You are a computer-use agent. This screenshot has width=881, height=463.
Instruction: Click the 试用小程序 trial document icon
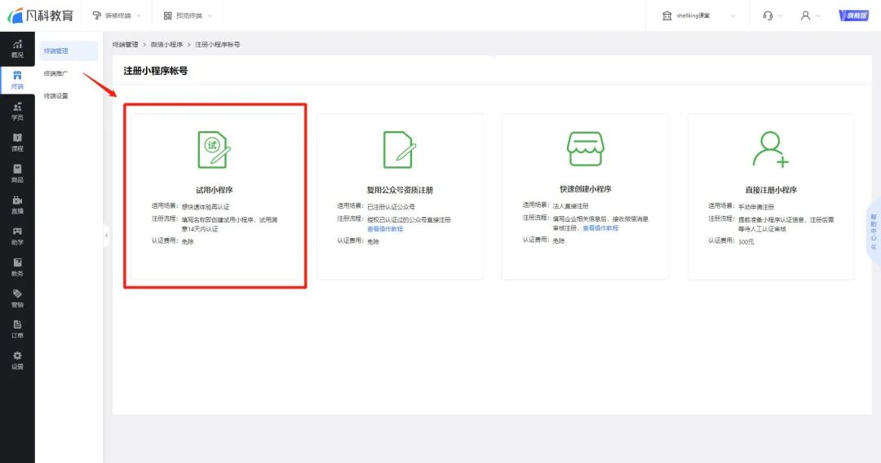214,149
